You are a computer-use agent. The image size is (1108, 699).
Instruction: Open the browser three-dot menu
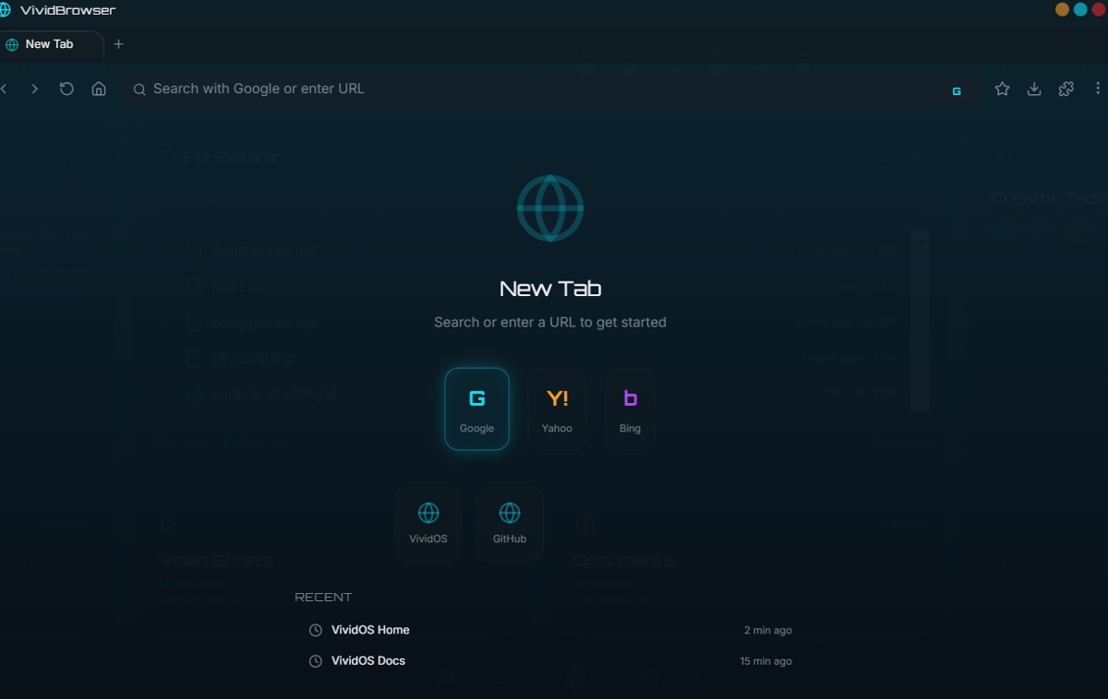(1098, 89)
